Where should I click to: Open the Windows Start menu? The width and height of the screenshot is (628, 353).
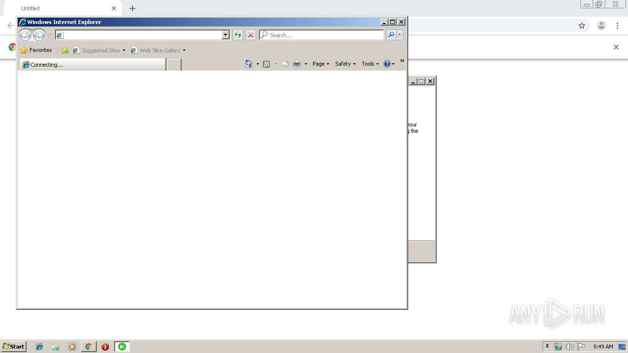[13, 347]
